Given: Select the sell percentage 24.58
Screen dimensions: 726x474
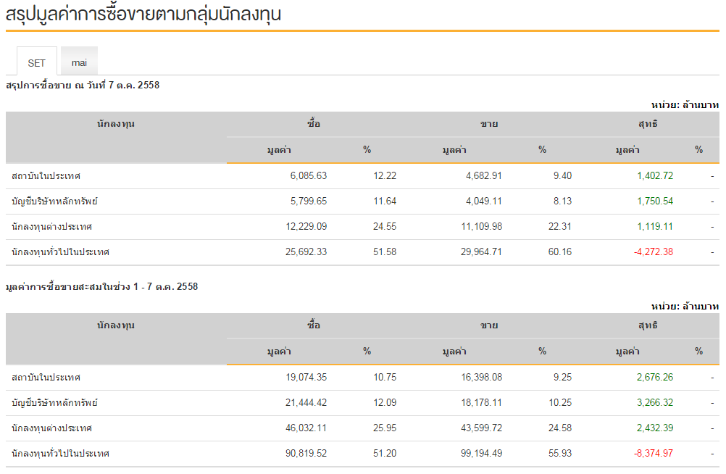Looking at the screenshot, I should point(559,428).
